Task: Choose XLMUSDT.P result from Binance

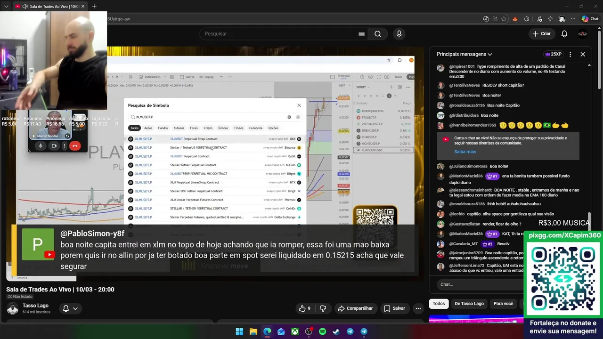Action: [x=215, y=148]
